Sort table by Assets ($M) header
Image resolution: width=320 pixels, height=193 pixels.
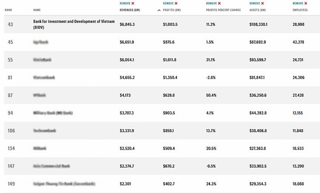pyautogui.click(x=257, y=10)
